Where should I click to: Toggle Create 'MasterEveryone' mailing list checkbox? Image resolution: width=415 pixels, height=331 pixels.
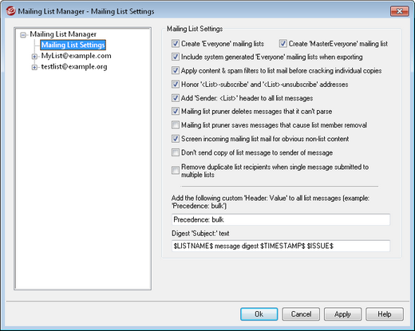tap(283, 43)
